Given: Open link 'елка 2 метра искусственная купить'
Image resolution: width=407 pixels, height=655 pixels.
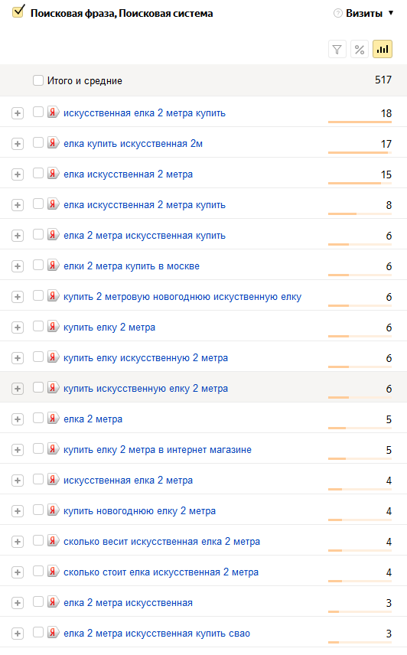Looking at the screenshot, I should click(x=145, y=235).
